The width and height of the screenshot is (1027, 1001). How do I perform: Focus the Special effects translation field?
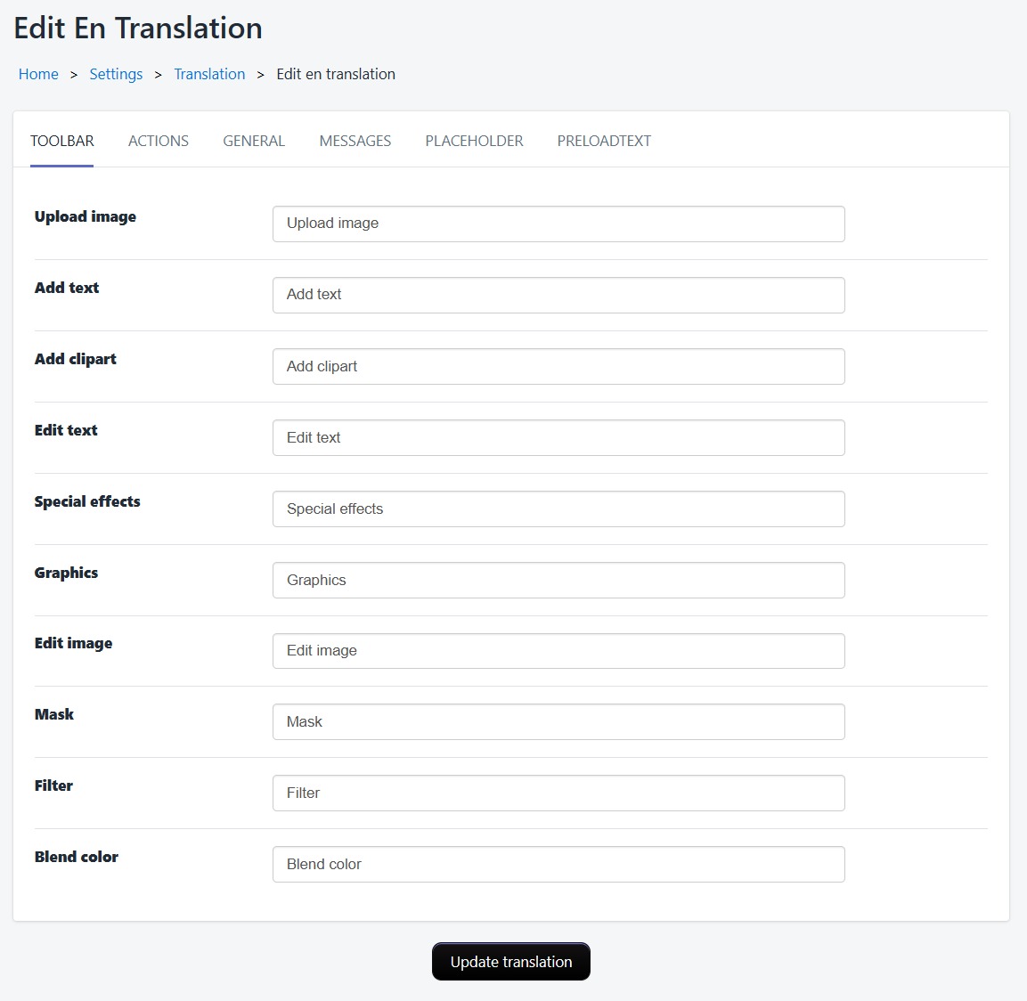click(x=558, y=509)
